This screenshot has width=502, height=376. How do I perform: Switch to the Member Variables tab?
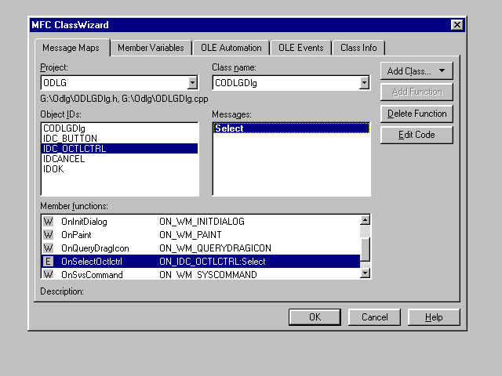pyautogui.click(x=151, y=48)
